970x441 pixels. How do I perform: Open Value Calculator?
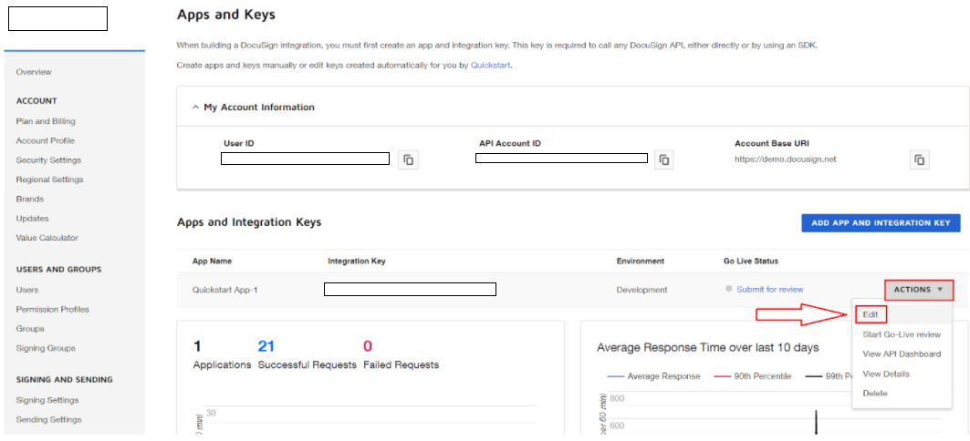click(47, 238)
